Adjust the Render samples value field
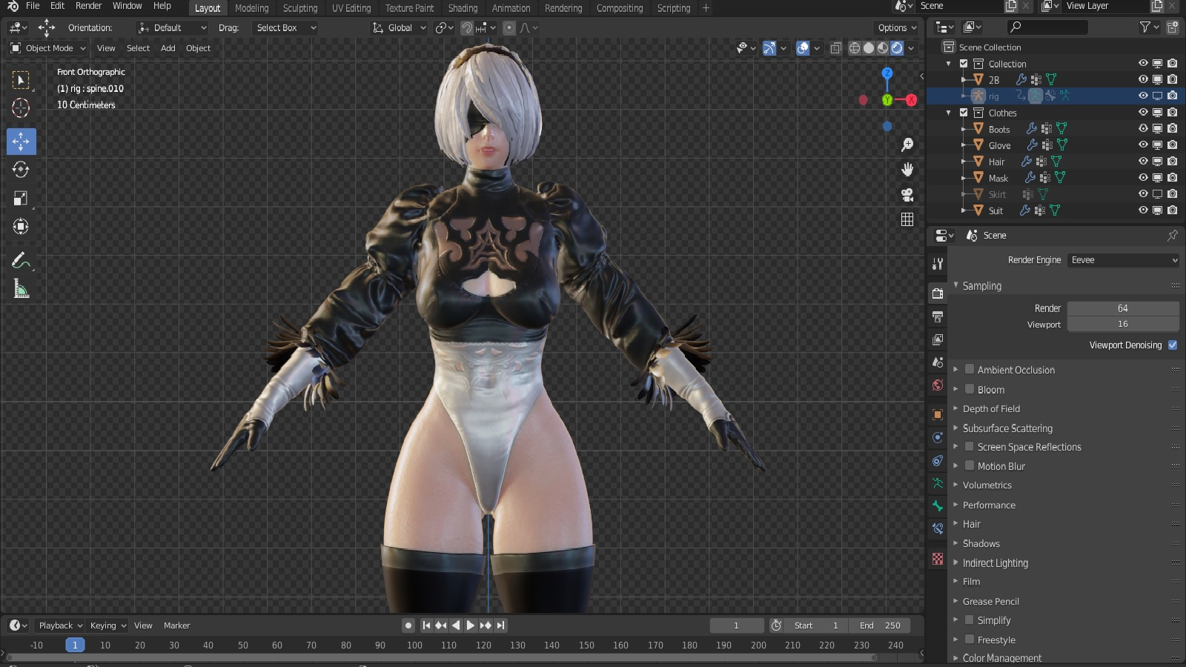This screenshot has width=1186, height=667. [x=1123, y=308]
